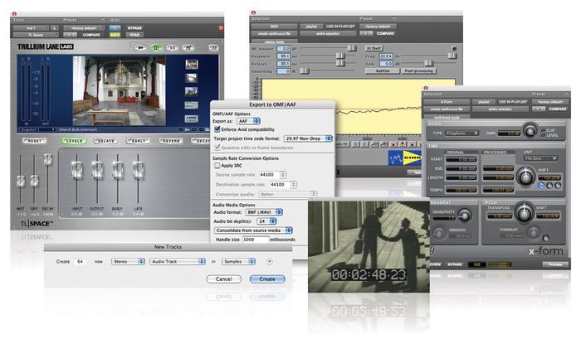Image resolution: width=581 pixels, height=344 pixels.
Task: Click the Handle size input field
Action: [x=256, y=240]
